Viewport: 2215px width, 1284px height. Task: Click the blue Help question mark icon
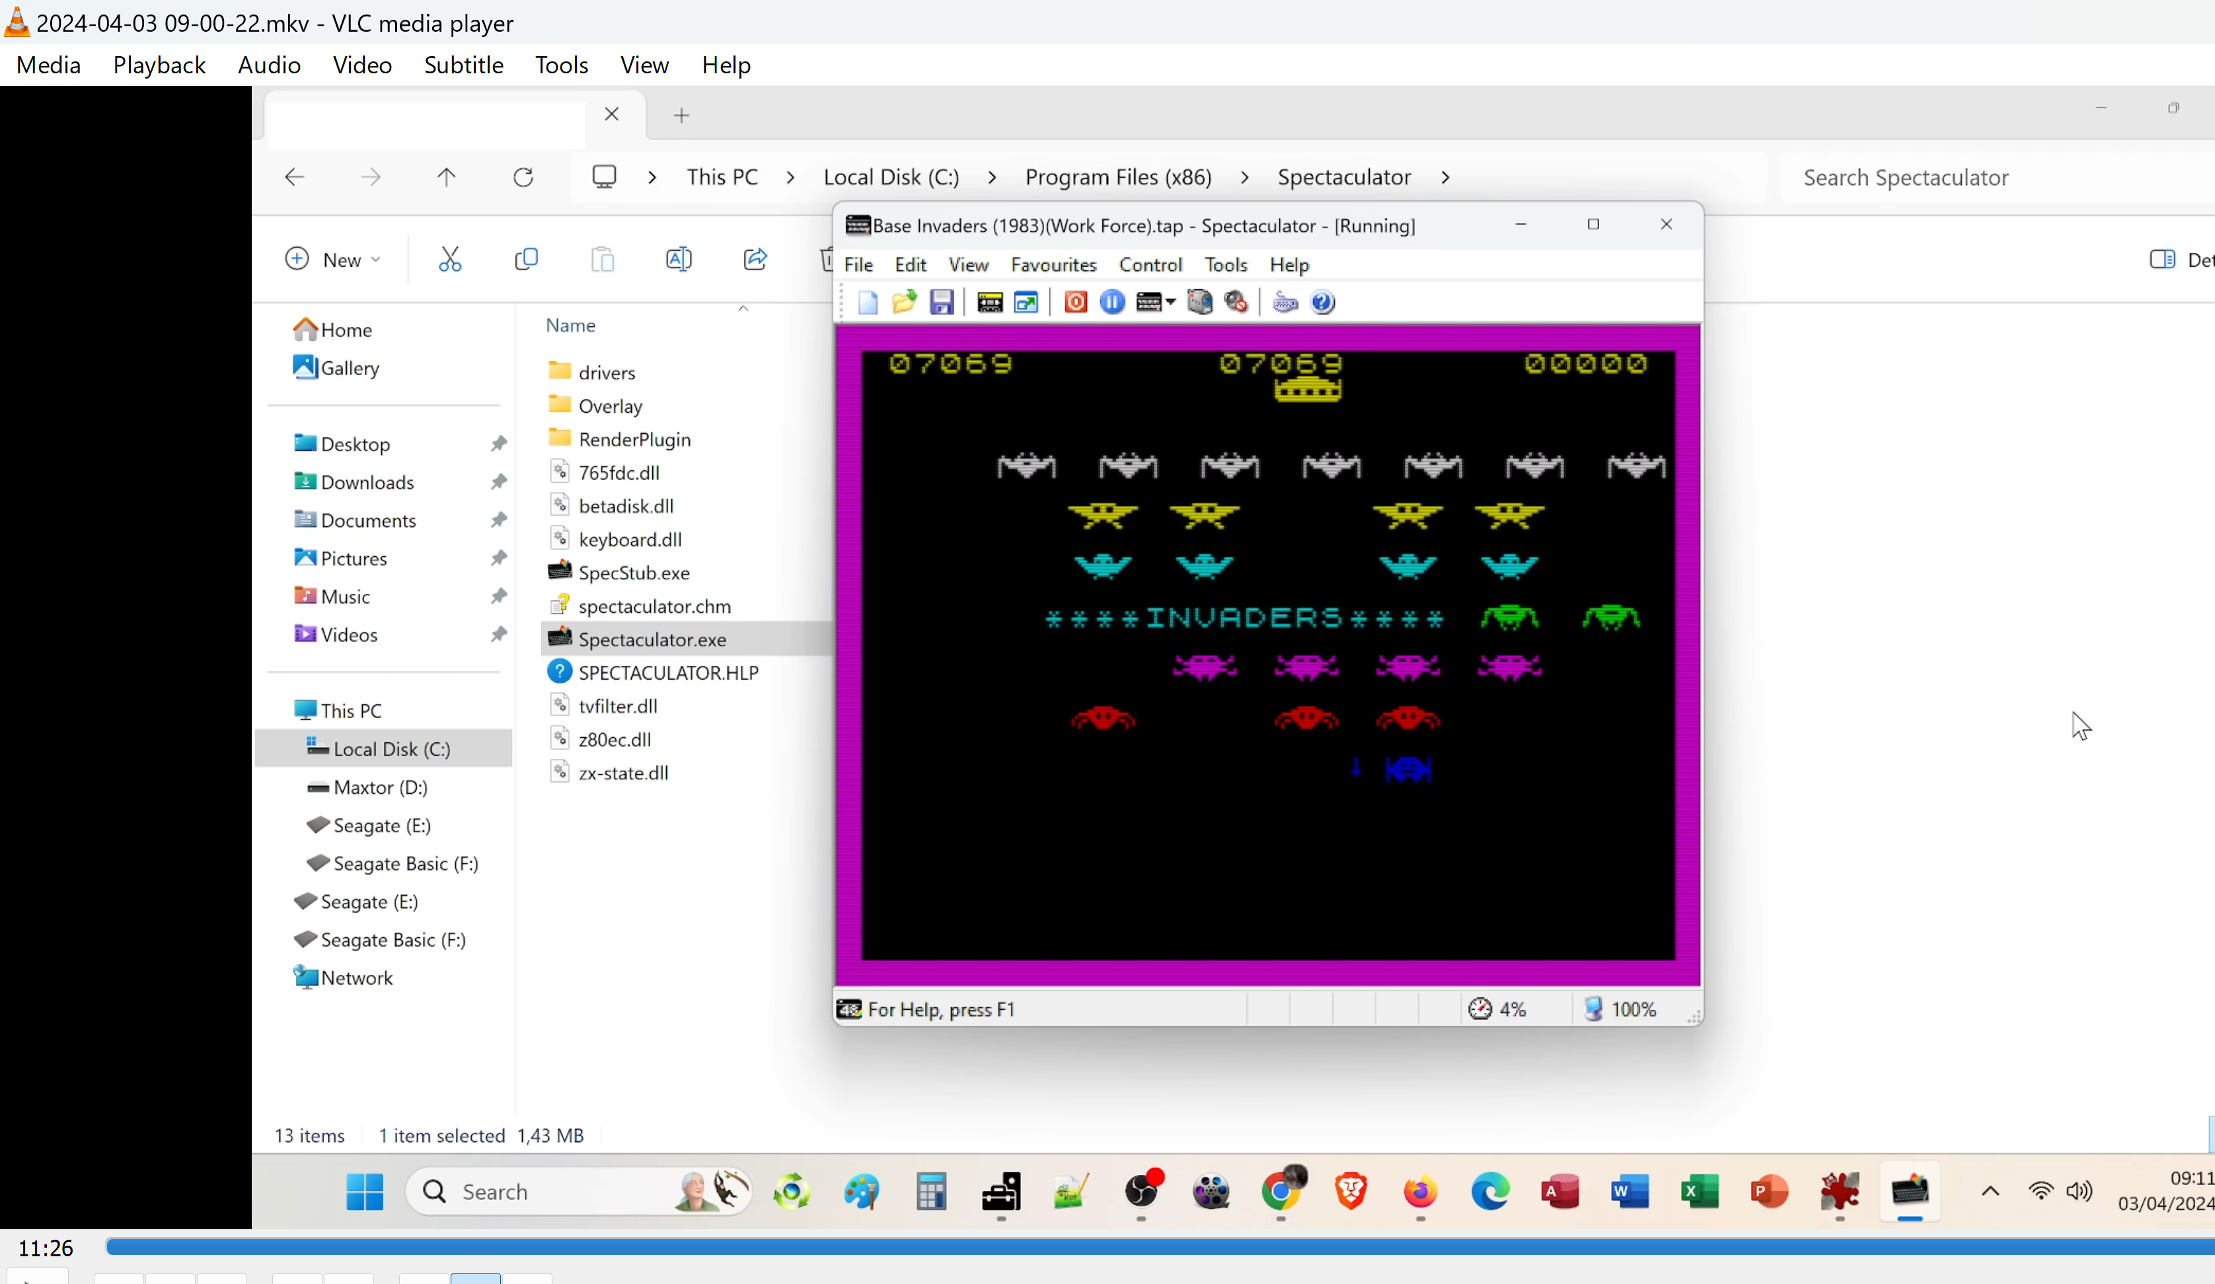click(x=1322, y=303)
